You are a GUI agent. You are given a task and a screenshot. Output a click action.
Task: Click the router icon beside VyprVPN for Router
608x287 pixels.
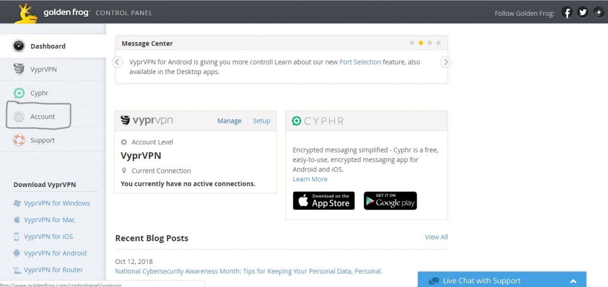pyautogui.click(x=17, y=270)
